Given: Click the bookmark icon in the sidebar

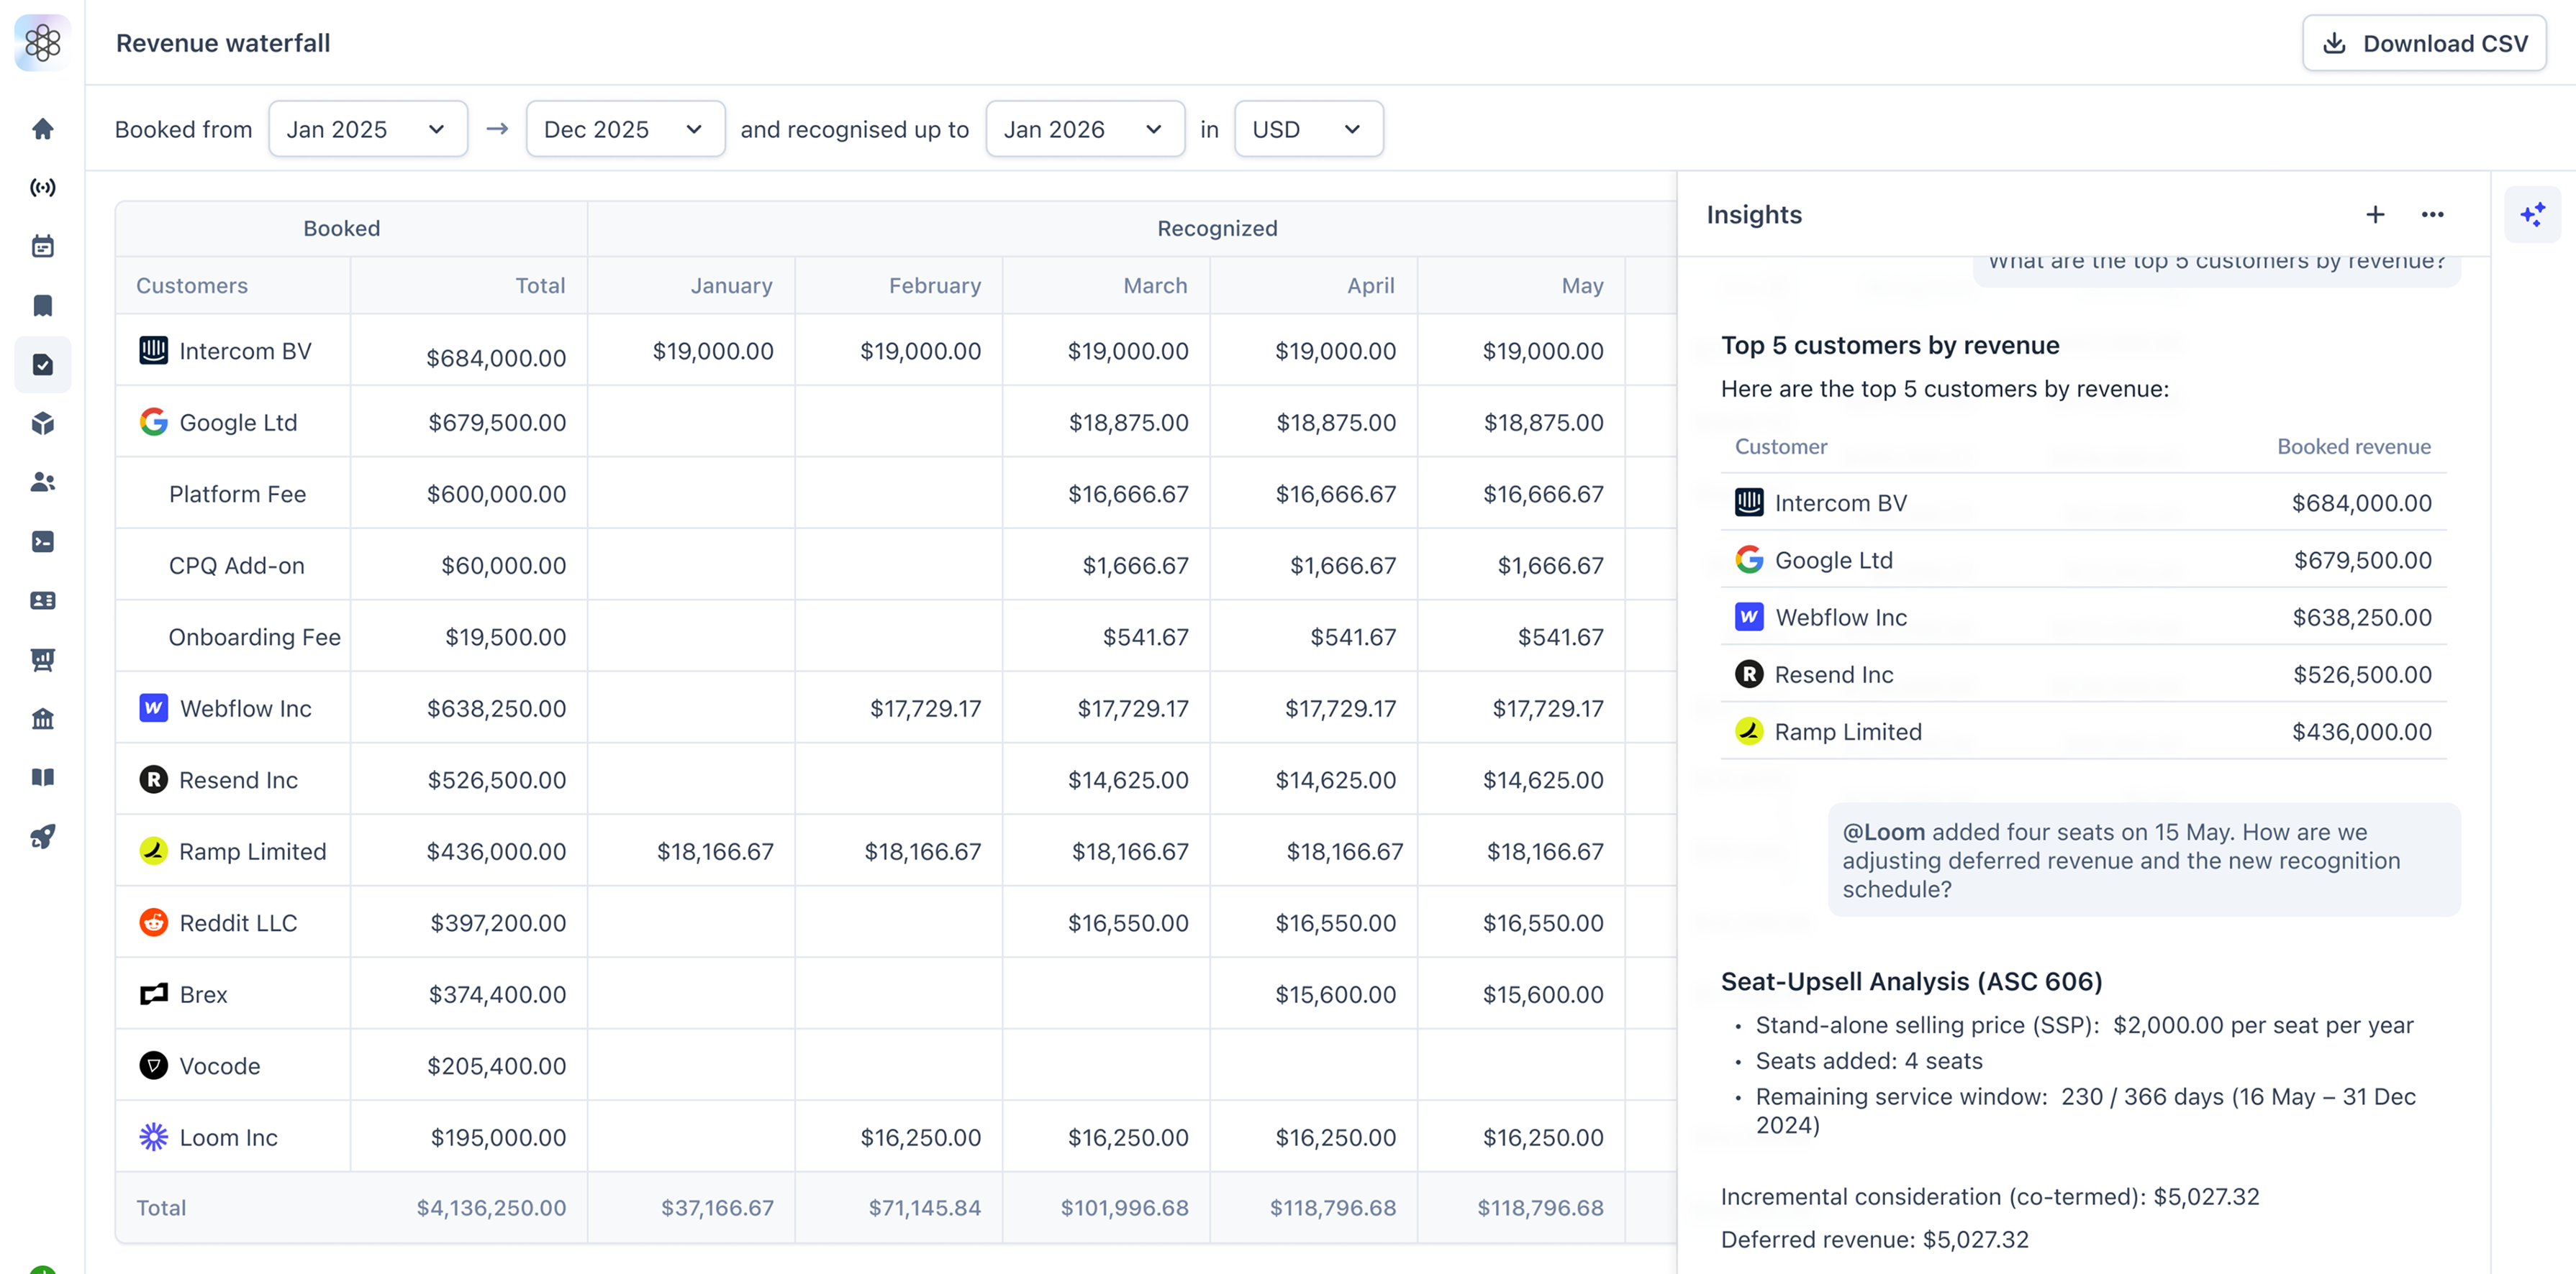Looking at the screenshot, I should tap(42, 305).
